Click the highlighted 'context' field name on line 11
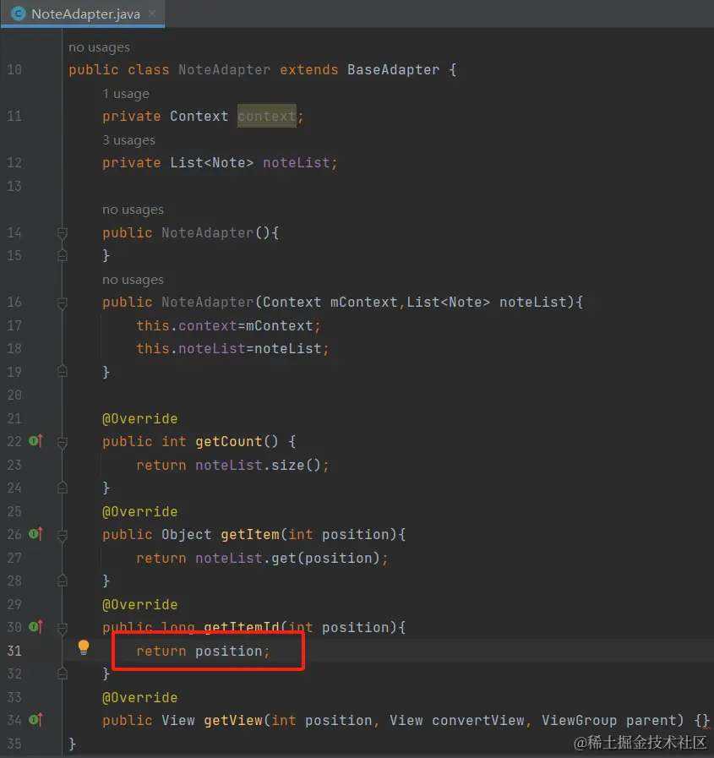The image size is (714, 758). (267, 116)
